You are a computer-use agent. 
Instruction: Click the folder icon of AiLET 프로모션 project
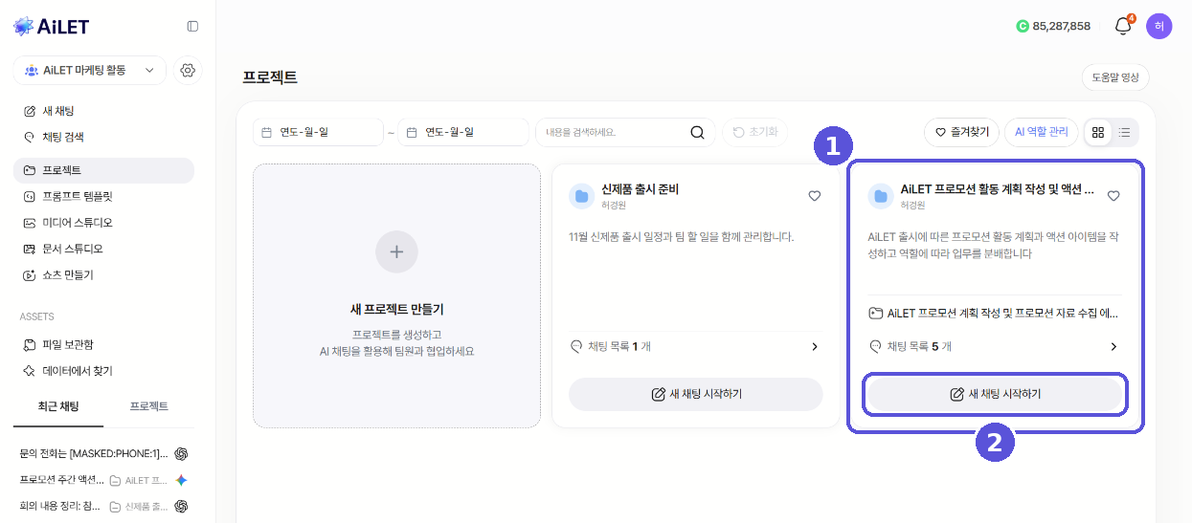click(x=881, y=196)
